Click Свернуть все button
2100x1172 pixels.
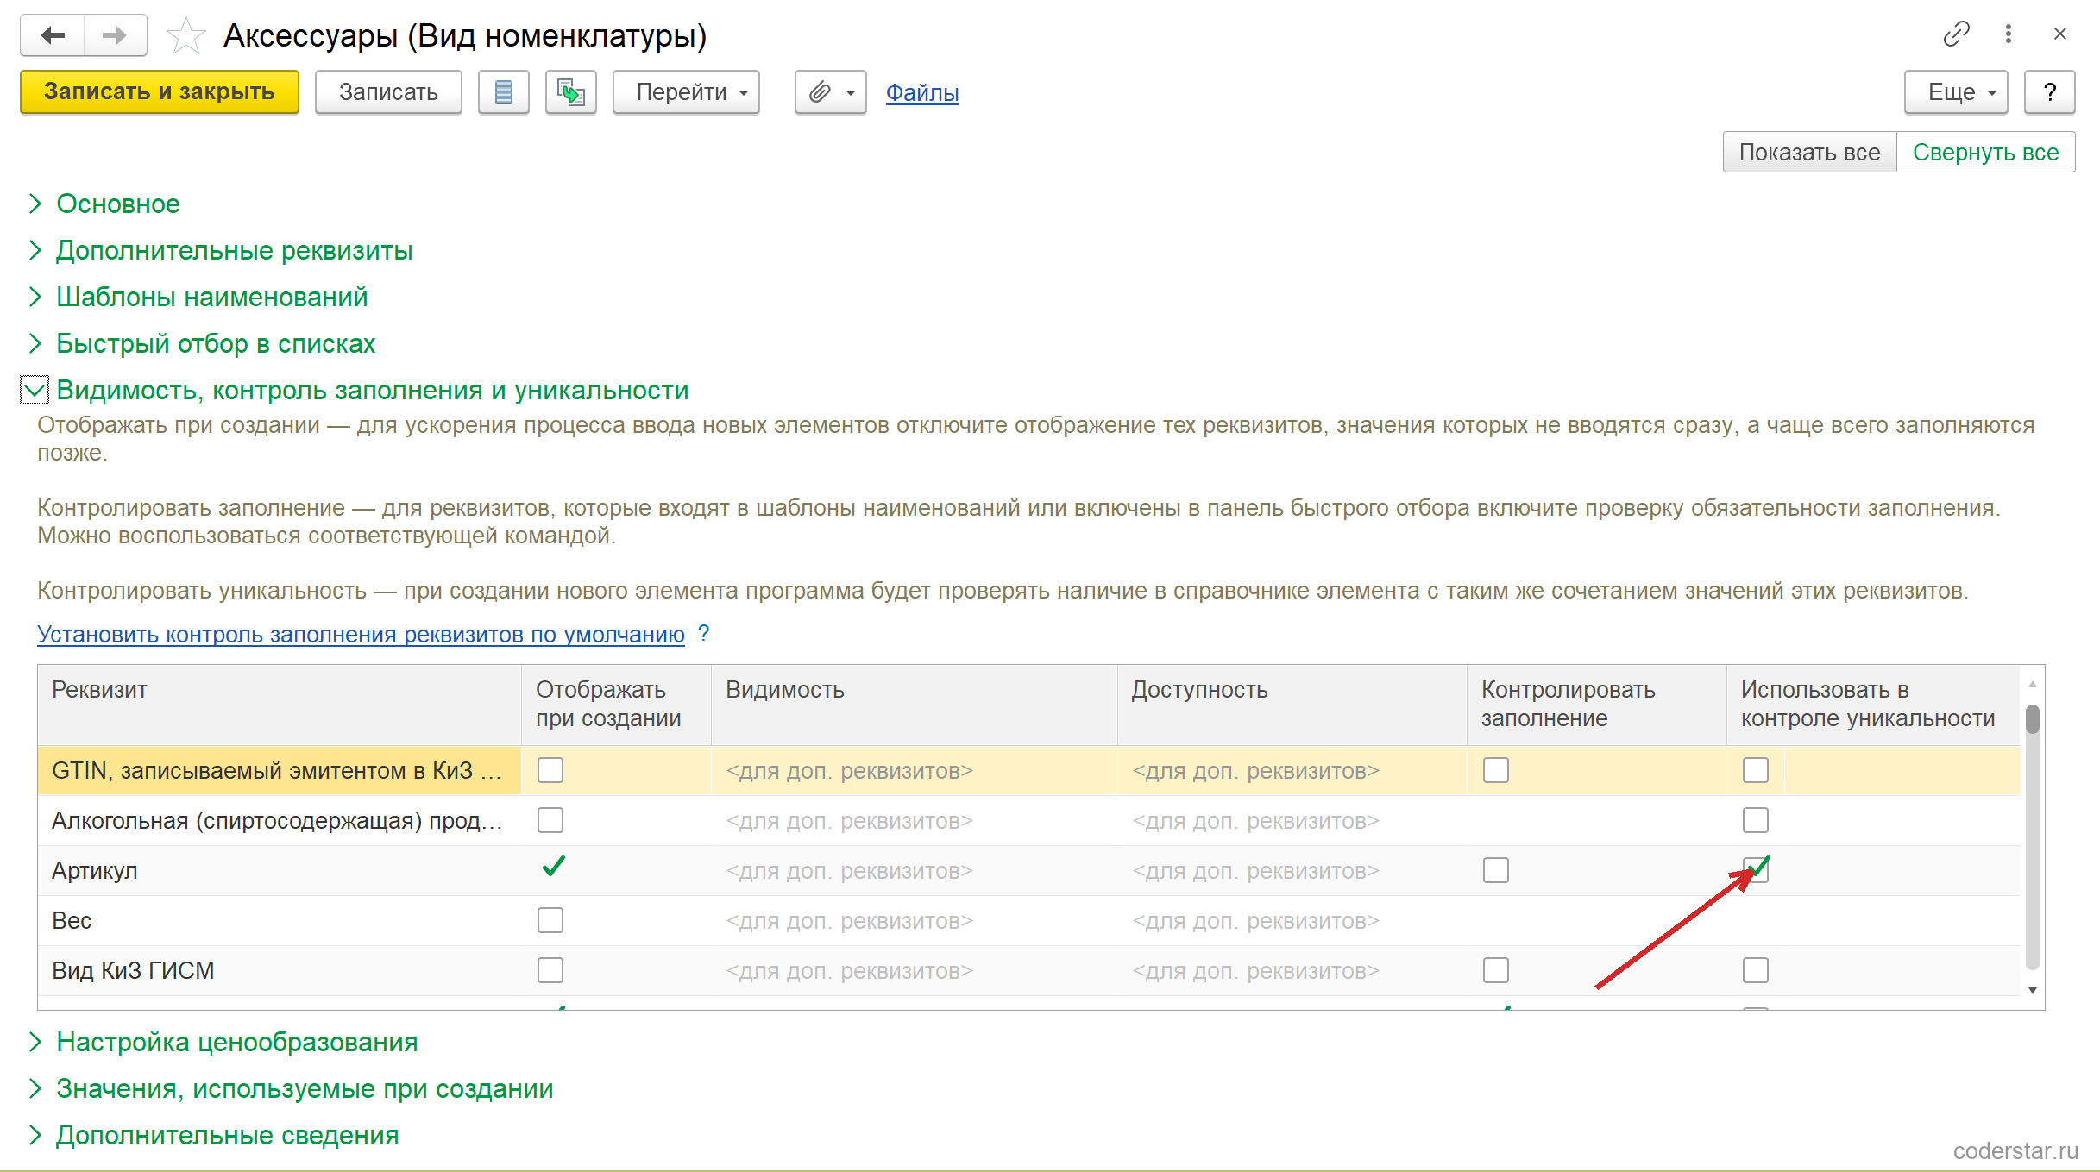pyautogui.click(x=1985, y=152)
